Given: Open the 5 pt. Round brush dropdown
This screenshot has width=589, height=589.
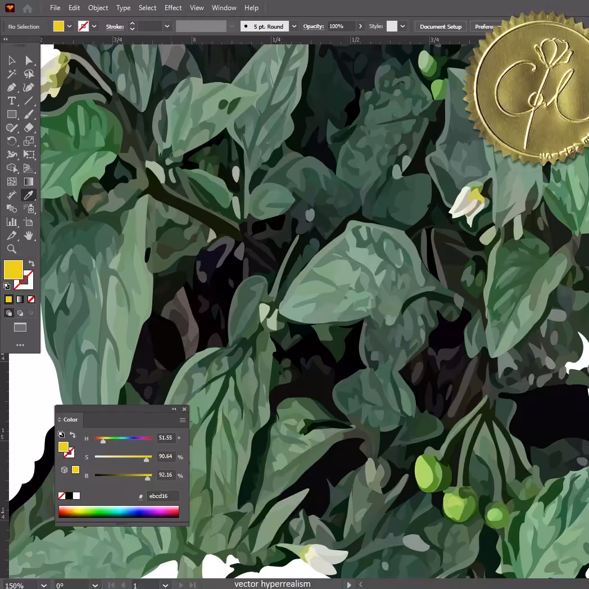Looking at the screenshot, I should [294, 26].
